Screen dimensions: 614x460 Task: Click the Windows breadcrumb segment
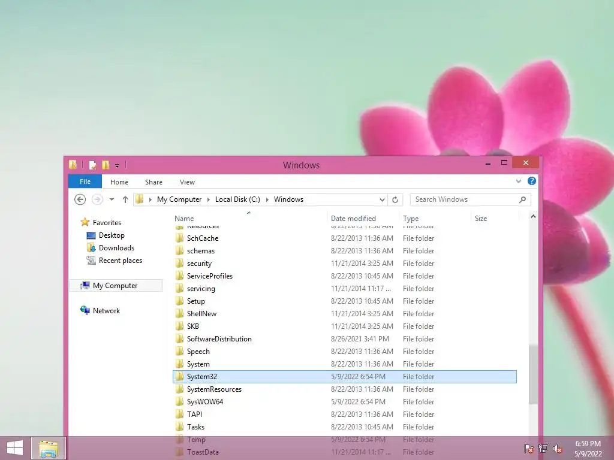(288, 199)
